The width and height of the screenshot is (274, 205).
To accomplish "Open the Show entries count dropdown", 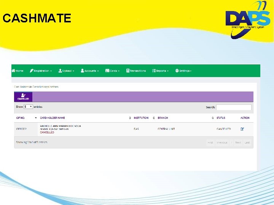I will click(x=28, y=107).
